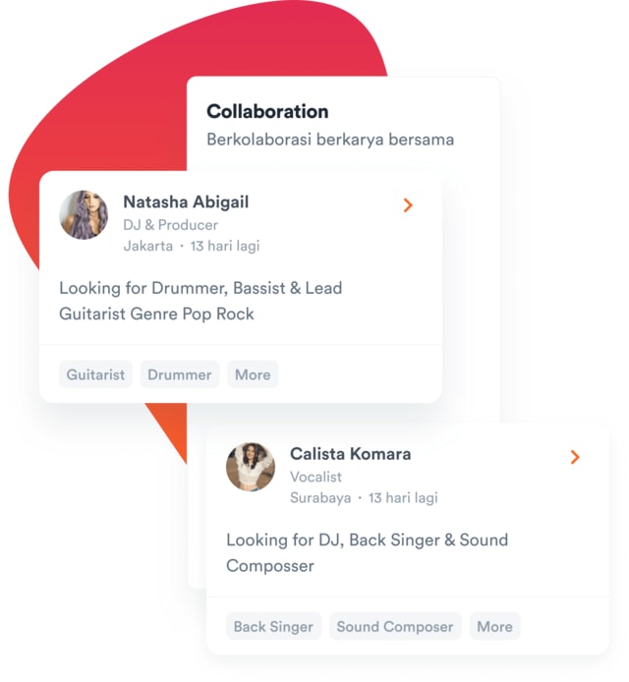Click Calista Komara's profile avatar
The image size is (629, 682).
251,467
